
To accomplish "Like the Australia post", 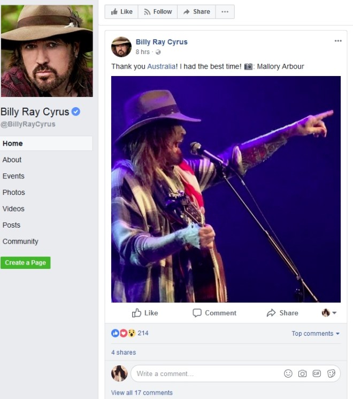I will pos(145,313).
